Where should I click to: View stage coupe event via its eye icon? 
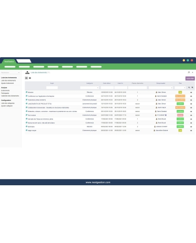click(x=191, y=131)
